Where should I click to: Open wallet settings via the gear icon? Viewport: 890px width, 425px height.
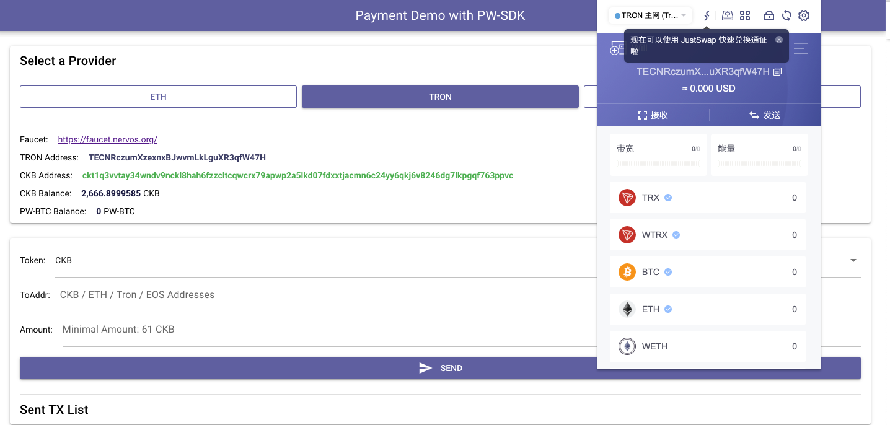tap(804, 15)
